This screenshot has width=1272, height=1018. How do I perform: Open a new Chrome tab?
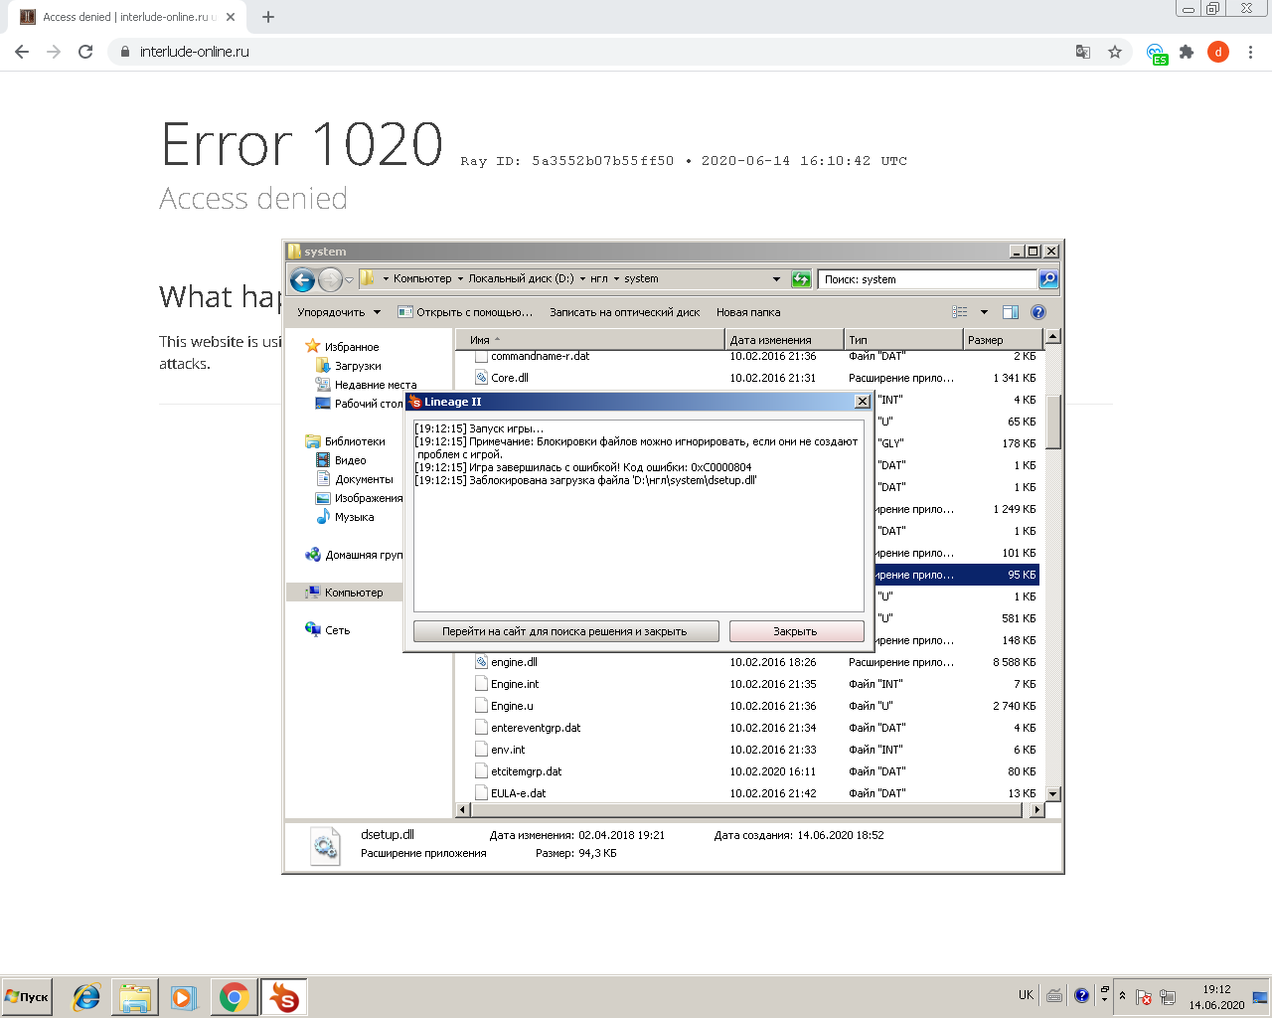(268, 17)
